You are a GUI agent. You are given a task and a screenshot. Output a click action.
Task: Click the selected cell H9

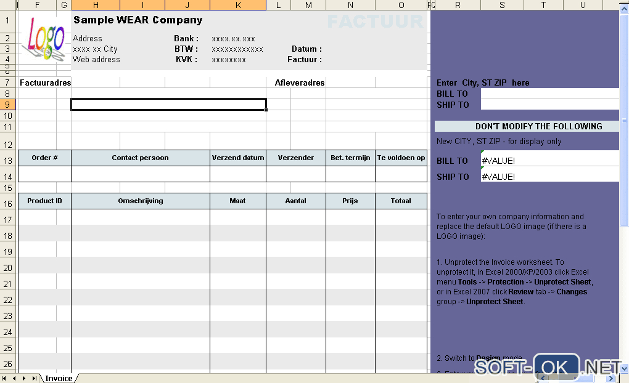coord(168,105)
